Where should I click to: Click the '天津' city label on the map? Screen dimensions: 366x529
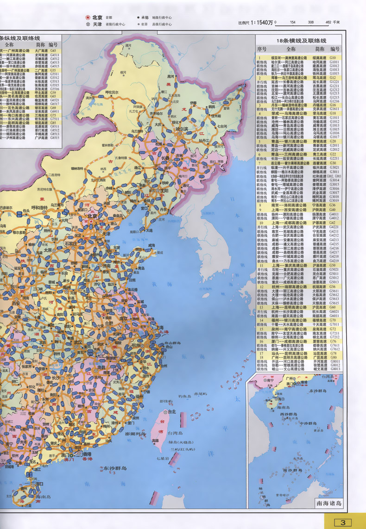[106, 233]
